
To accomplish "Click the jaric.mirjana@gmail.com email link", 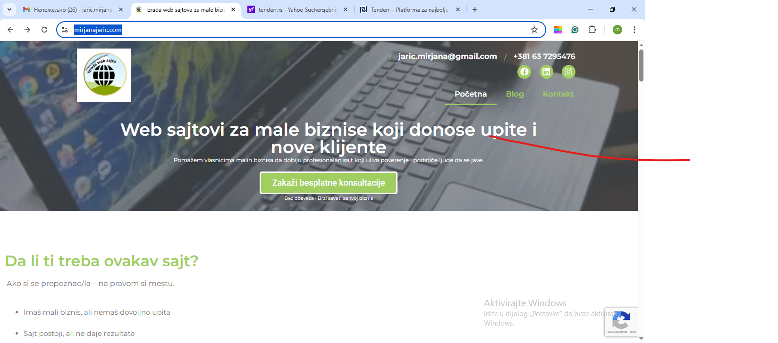I will 447,56.
